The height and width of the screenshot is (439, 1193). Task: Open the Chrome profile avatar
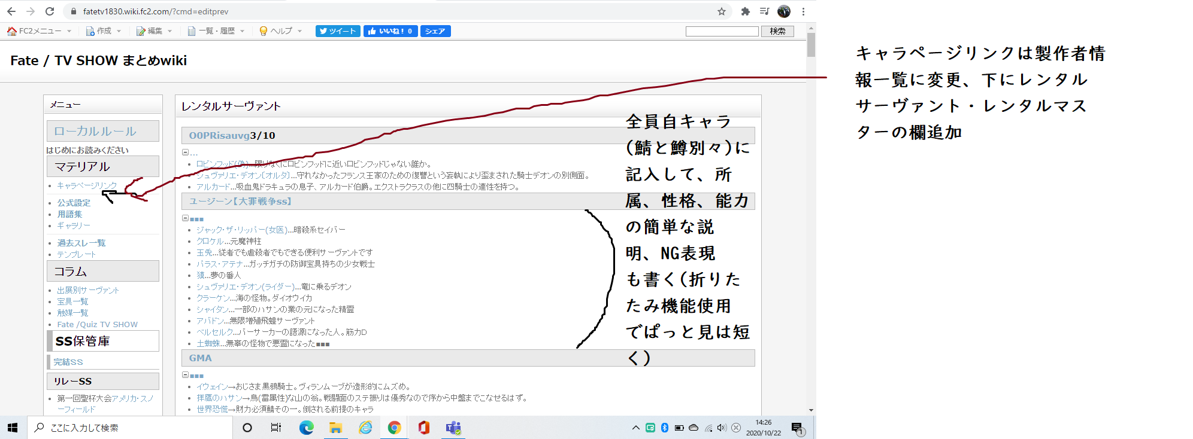(784, 11)
